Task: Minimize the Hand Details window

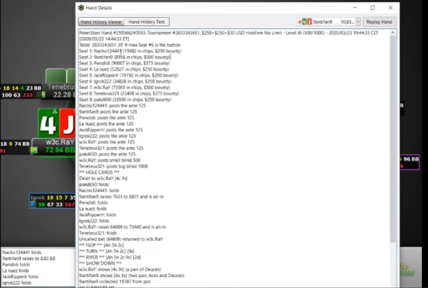Action: (355, 7)
